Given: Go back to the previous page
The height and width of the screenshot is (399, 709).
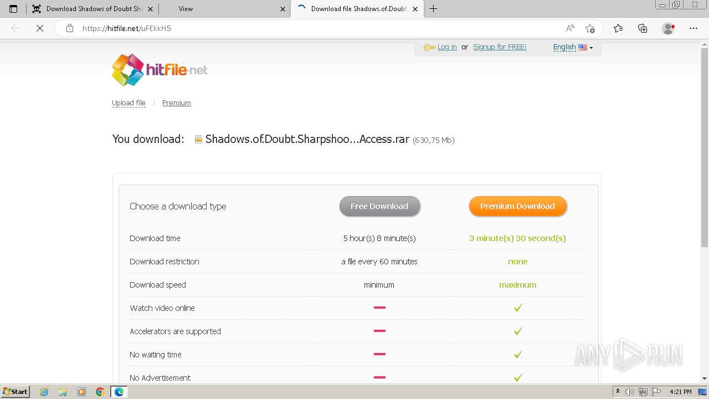Looking at the screenshot, I should click(16, 28).
